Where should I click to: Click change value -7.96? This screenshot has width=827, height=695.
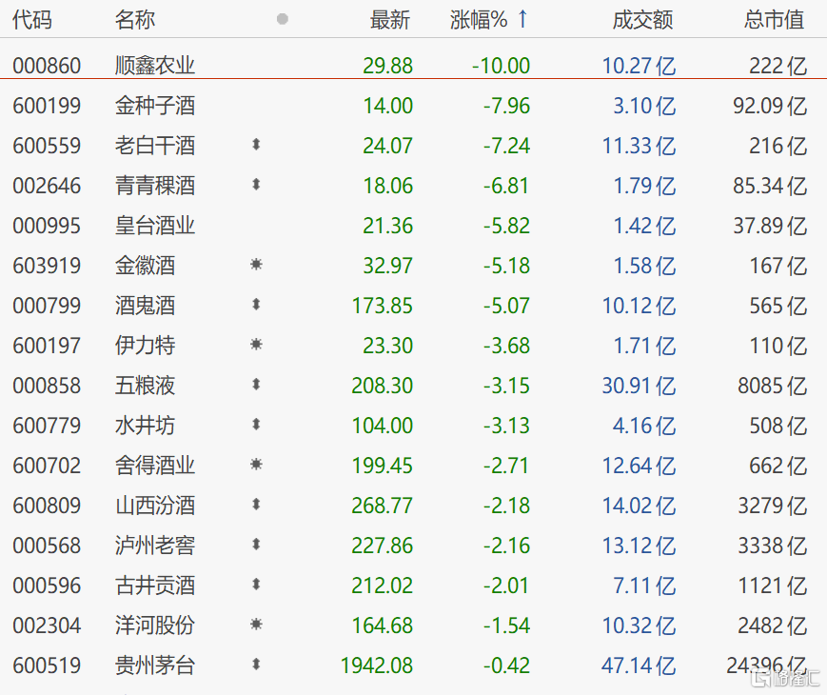pyautogui.click(x=506, y=106)
